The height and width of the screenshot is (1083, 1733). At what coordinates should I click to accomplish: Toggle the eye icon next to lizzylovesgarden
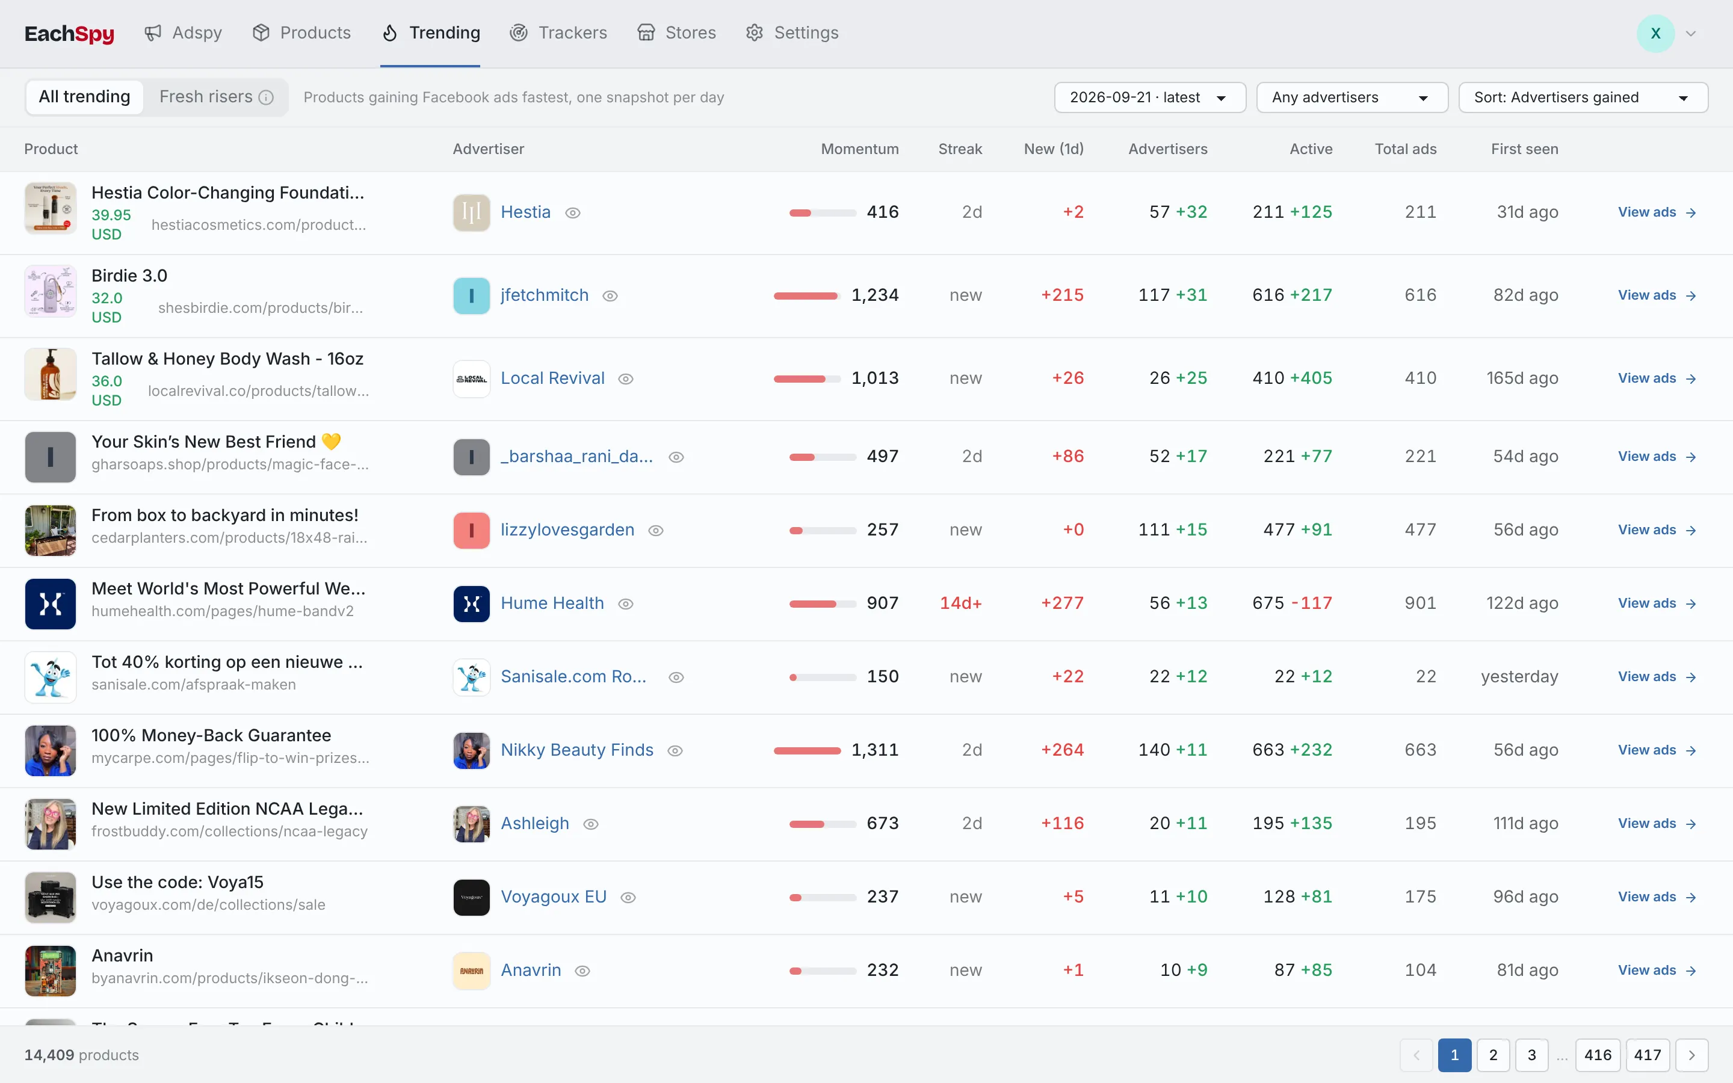click(x=655, y=531)
